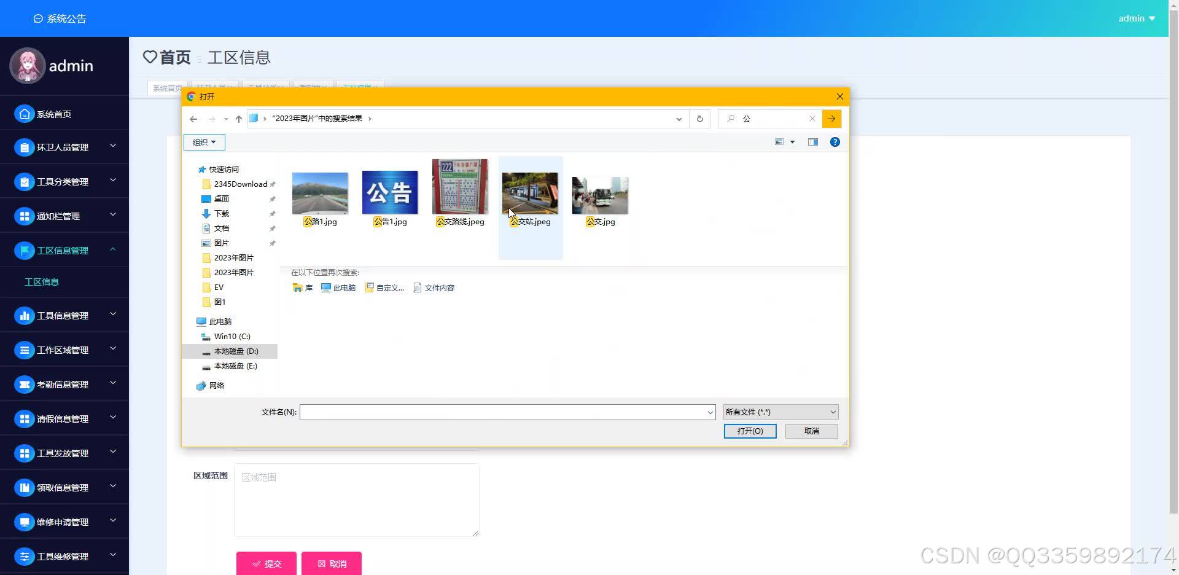The width and height of the screenshot is (1179, 575).
Task: Click the pink 取消 form button
Action: tap(332, 563)
